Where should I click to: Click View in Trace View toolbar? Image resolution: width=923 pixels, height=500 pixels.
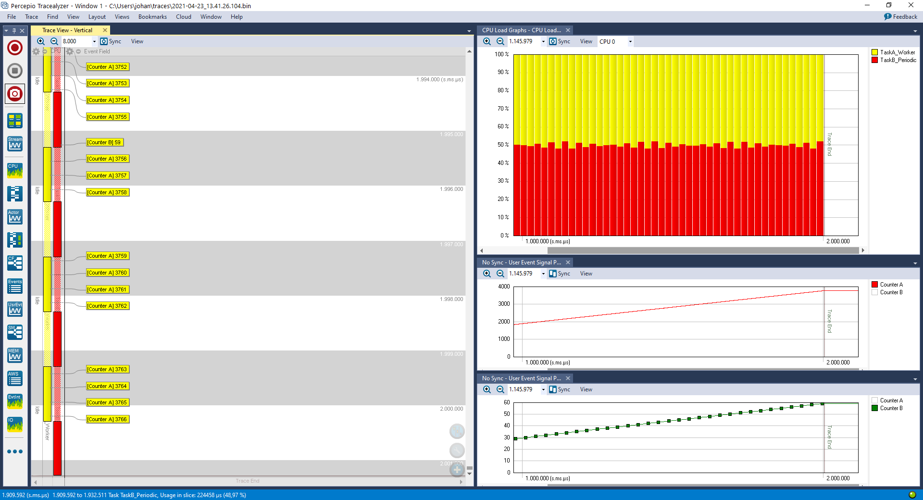(137, 41)
